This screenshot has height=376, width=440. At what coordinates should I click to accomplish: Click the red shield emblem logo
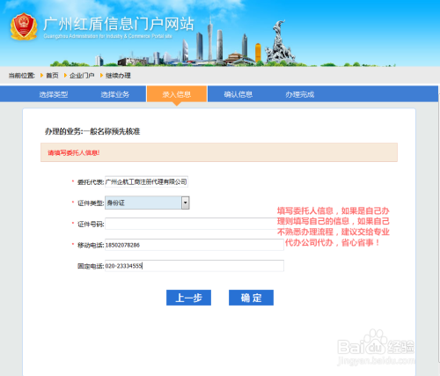(x=24, y=26)
